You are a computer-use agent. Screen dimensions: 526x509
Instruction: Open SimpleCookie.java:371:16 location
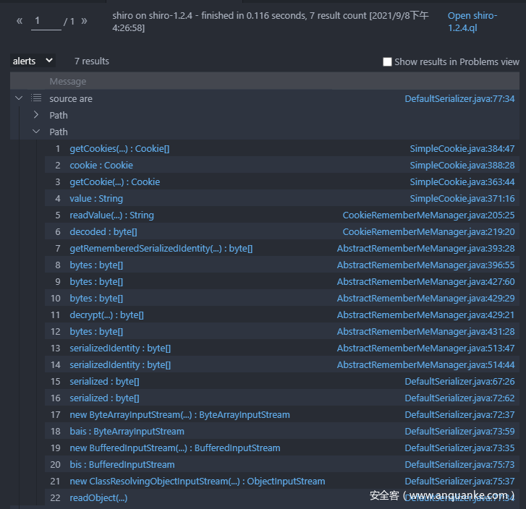pyautogui.click(x=462, y=199)
